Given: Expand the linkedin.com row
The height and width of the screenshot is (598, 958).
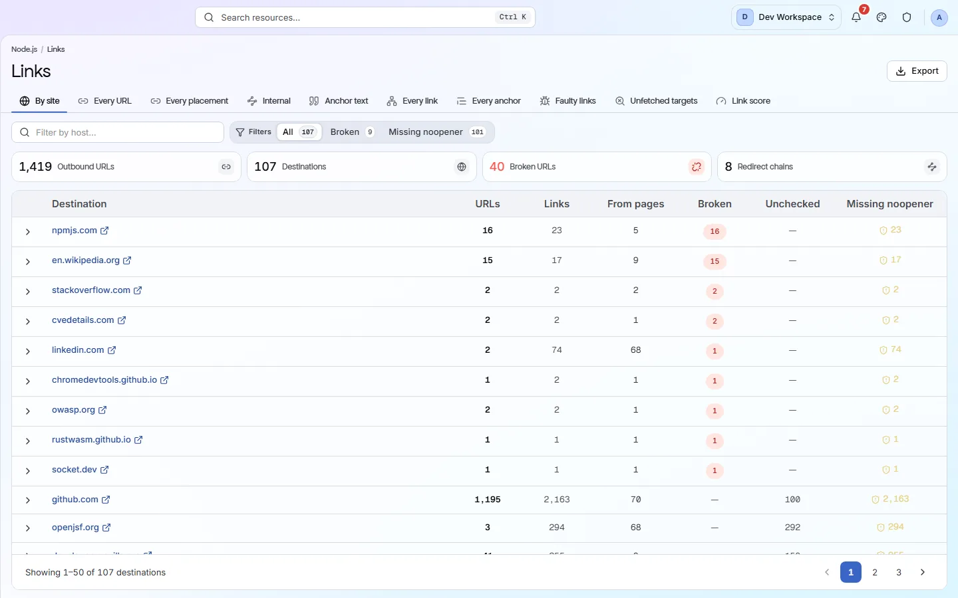Looking at the screenshot, I should (x=28, y=351).
